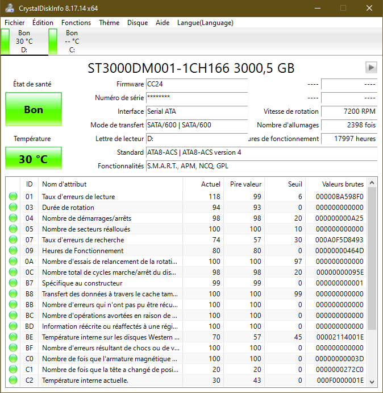Click status icon for Spécifique au constructeur

[x=13, y=283]
